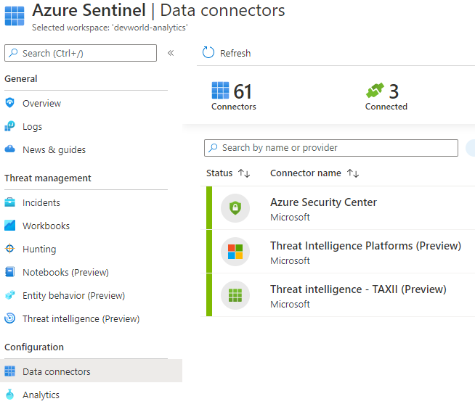Click Azure Security Center green status bar
The width and height of the screenshot is (475, 404).
click(x=209, y=208)
